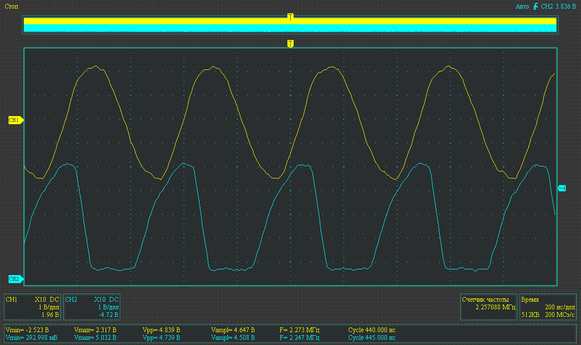Click the CH2 period "Cycle 445.000 нс"
The width and height of the screenshot is (581, 345).
pyautogui.click(x=372, y=337)
